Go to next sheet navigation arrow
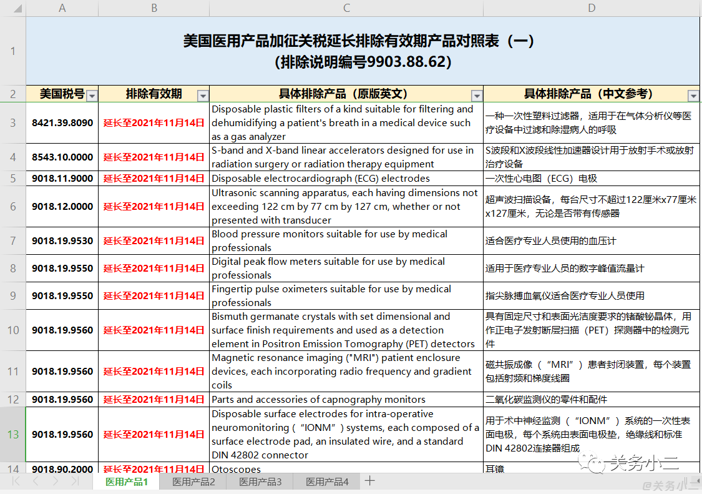This screenshot has height=494, width=702. (x=55, y=482)
